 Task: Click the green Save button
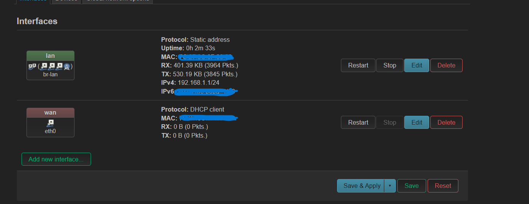[x=412, y=186]
